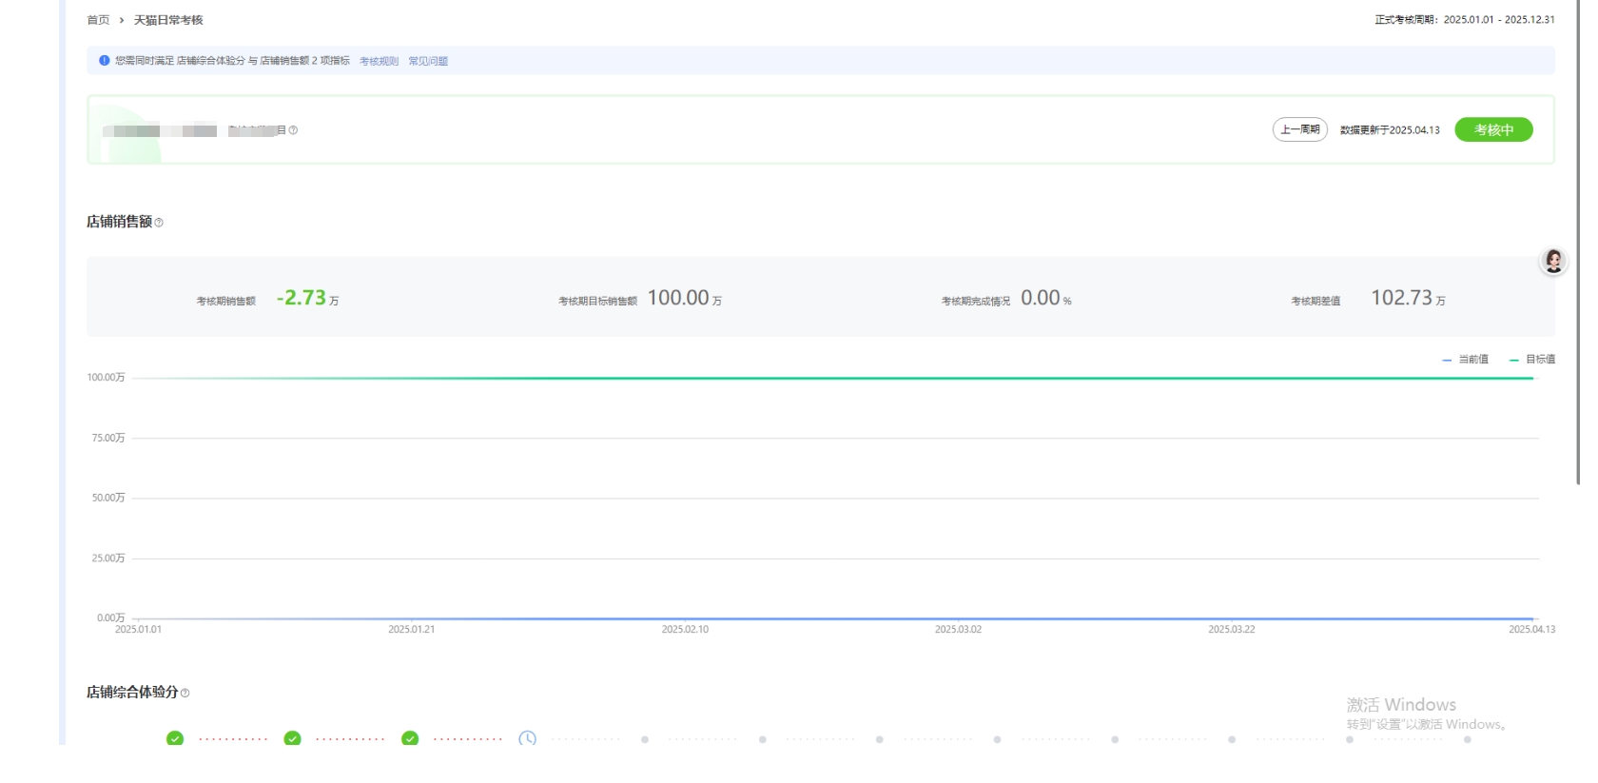Click the first gray dot after the clock icon

point(645,739)
